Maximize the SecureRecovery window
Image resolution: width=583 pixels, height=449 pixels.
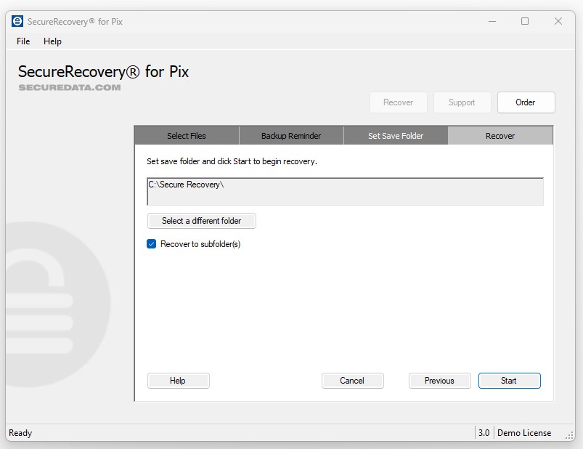point(525,21)
